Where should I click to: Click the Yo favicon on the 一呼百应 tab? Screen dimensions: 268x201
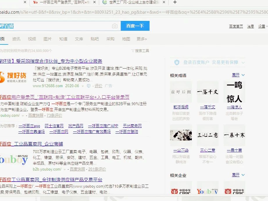pos(36,2)
